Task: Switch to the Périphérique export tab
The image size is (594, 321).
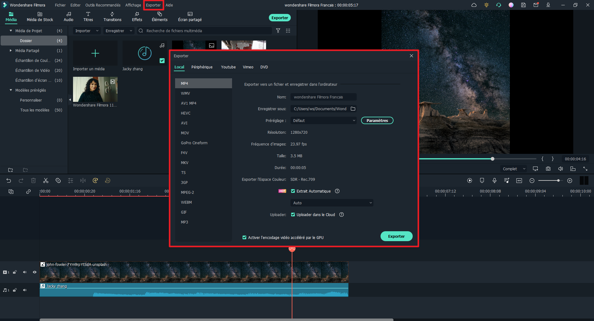Action: [x=202, y=67]
